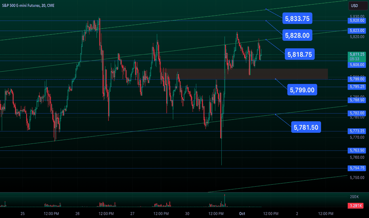The height and width of the screenshot is (218, 369).
Task: Click the 5,760.00 price scale label
Action: (357, 157)
